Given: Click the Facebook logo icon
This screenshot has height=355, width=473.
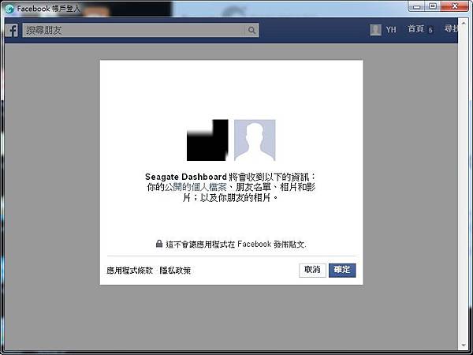Looking at the screenshot, I should 12,30.
